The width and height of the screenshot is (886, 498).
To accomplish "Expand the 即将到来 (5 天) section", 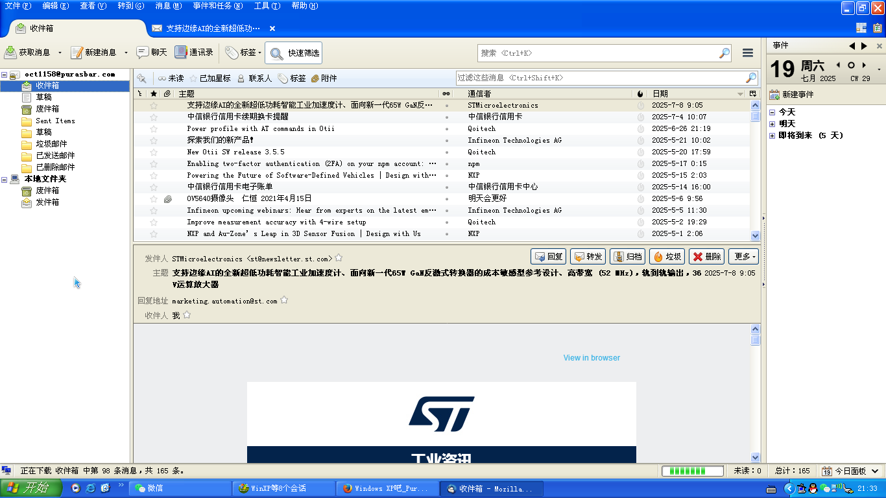I will coord(772,136).
